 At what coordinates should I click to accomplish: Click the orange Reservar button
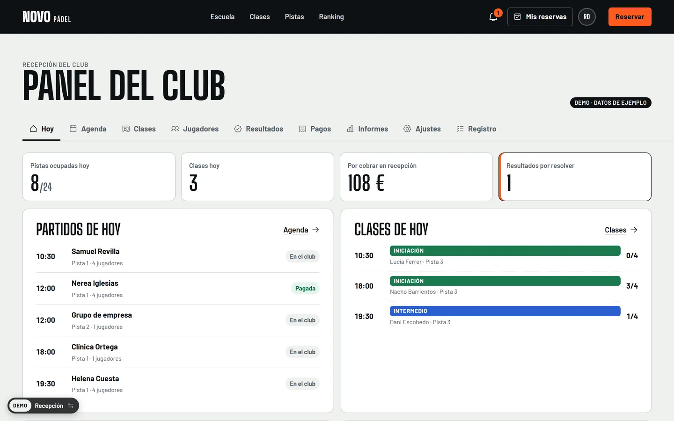(630, 17)
